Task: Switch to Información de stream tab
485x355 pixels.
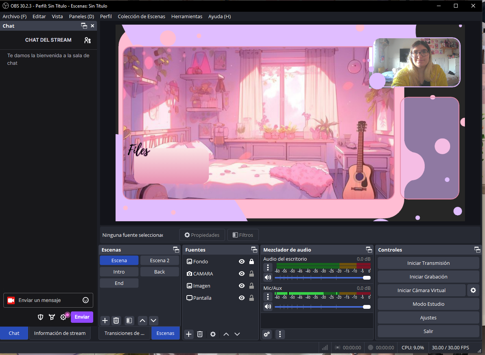Action: tap(60, 333)
